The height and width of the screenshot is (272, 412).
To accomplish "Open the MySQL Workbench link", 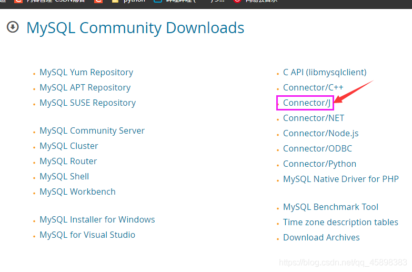I will point(77,192).
